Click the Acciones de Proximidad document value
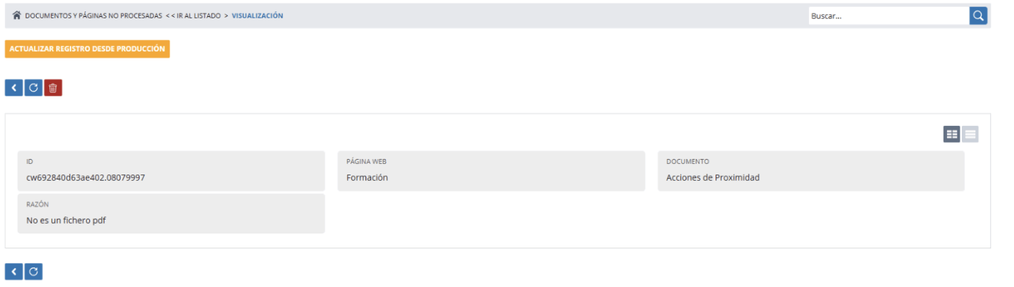1014x287 pixels. [x=713, y=178]
